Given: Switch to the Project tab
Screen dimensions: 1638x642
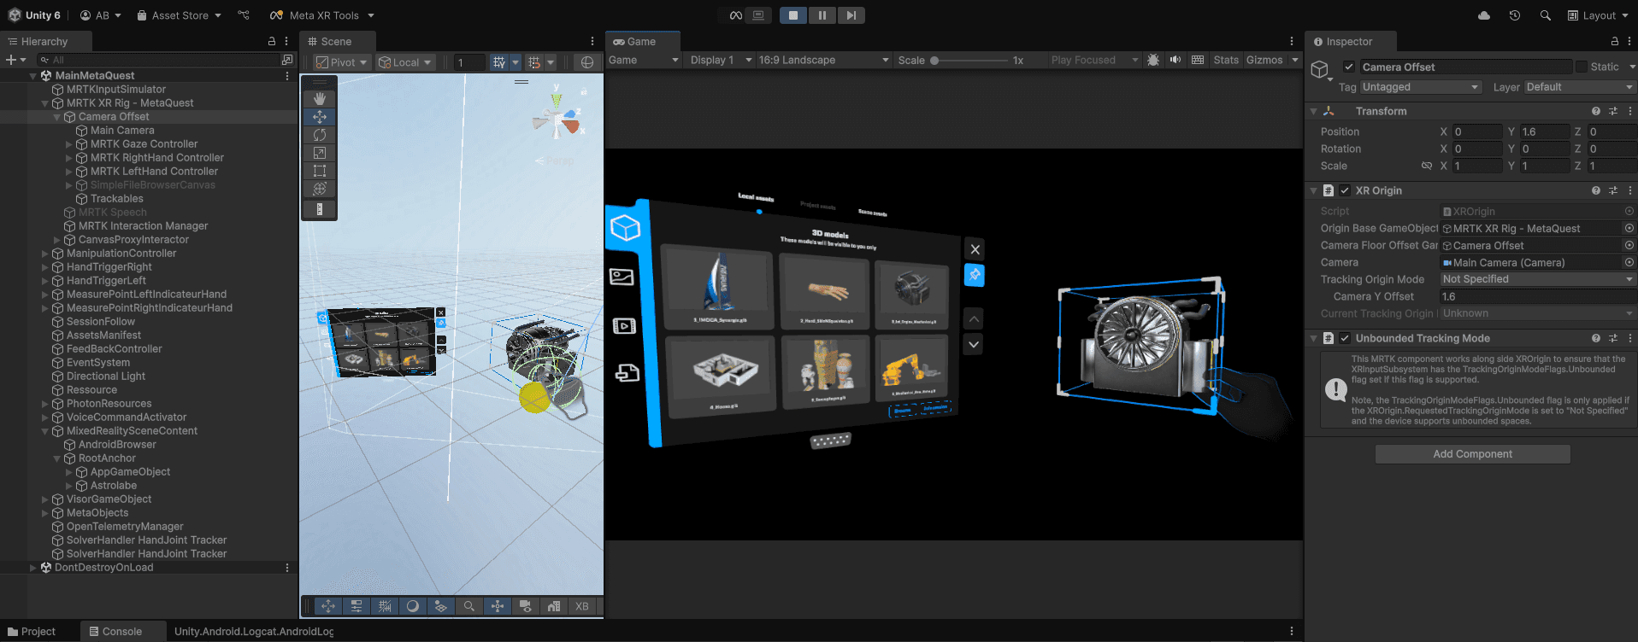Looking at the screenshot, I should 32,632.
